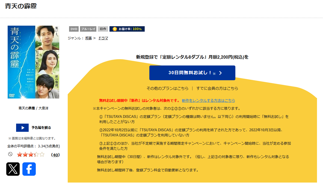Rate with the first star
This screenshot has width=323, height=185.
click(20, 154)
